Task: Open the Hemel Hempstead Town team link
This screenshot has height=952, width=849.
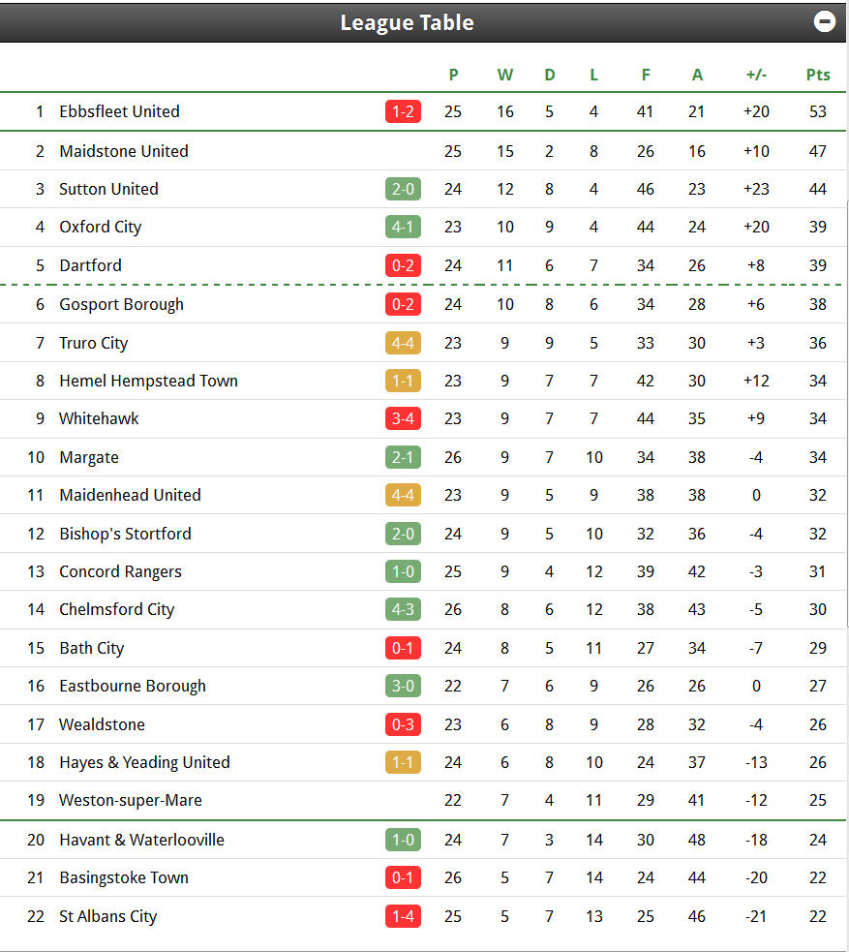Action: pyautogui.click(x=149, y=382)
